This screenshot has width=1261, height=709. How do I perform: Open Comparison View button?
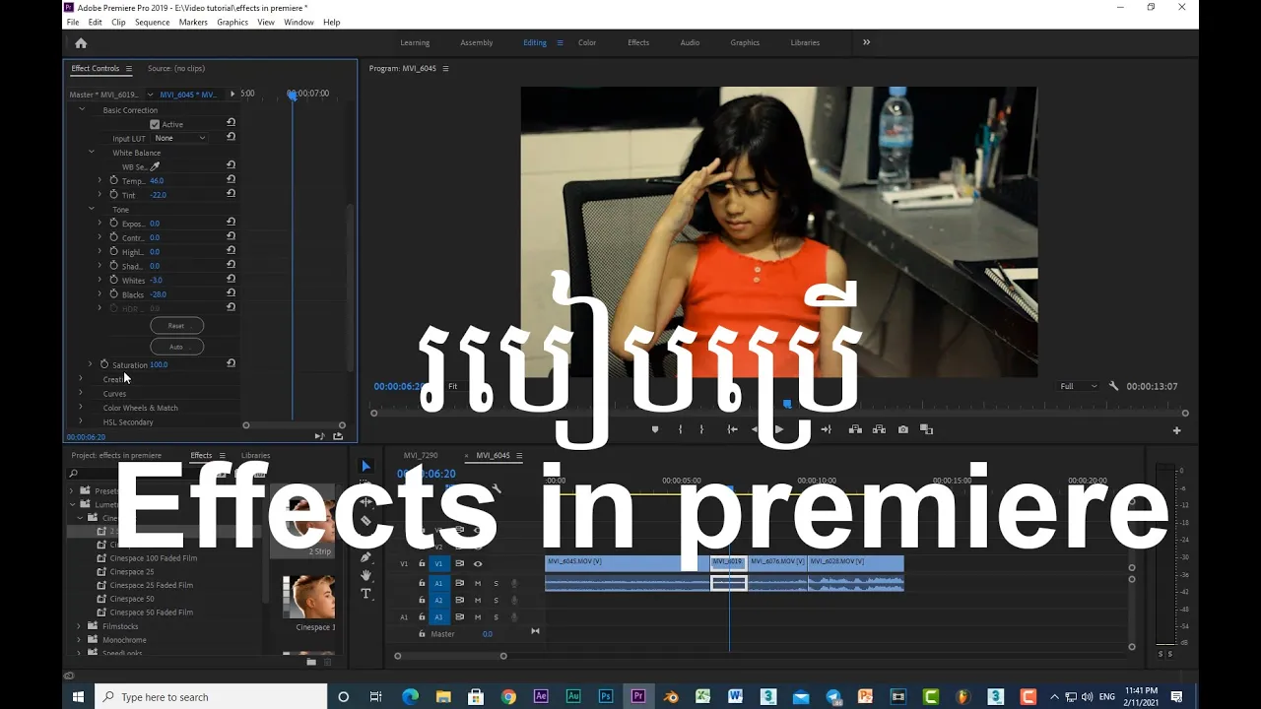click(926, 429)
